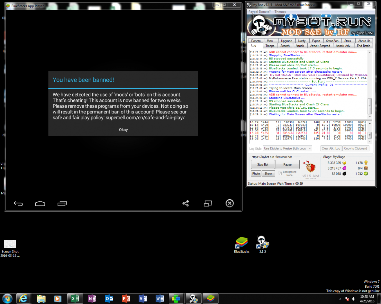Open the Windows Start menu
Viewport: 381px width, 304px height.
(x=7, y=298)
